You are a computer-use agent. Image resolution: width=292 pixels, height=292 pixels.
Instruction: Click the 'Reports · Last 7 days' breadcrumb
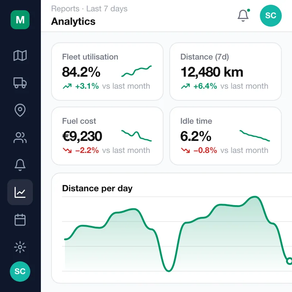coord(89,9)
